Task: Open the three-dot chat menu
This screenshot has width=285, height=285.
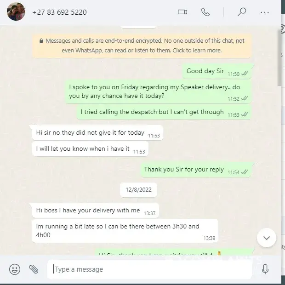Action: [265, 12]
